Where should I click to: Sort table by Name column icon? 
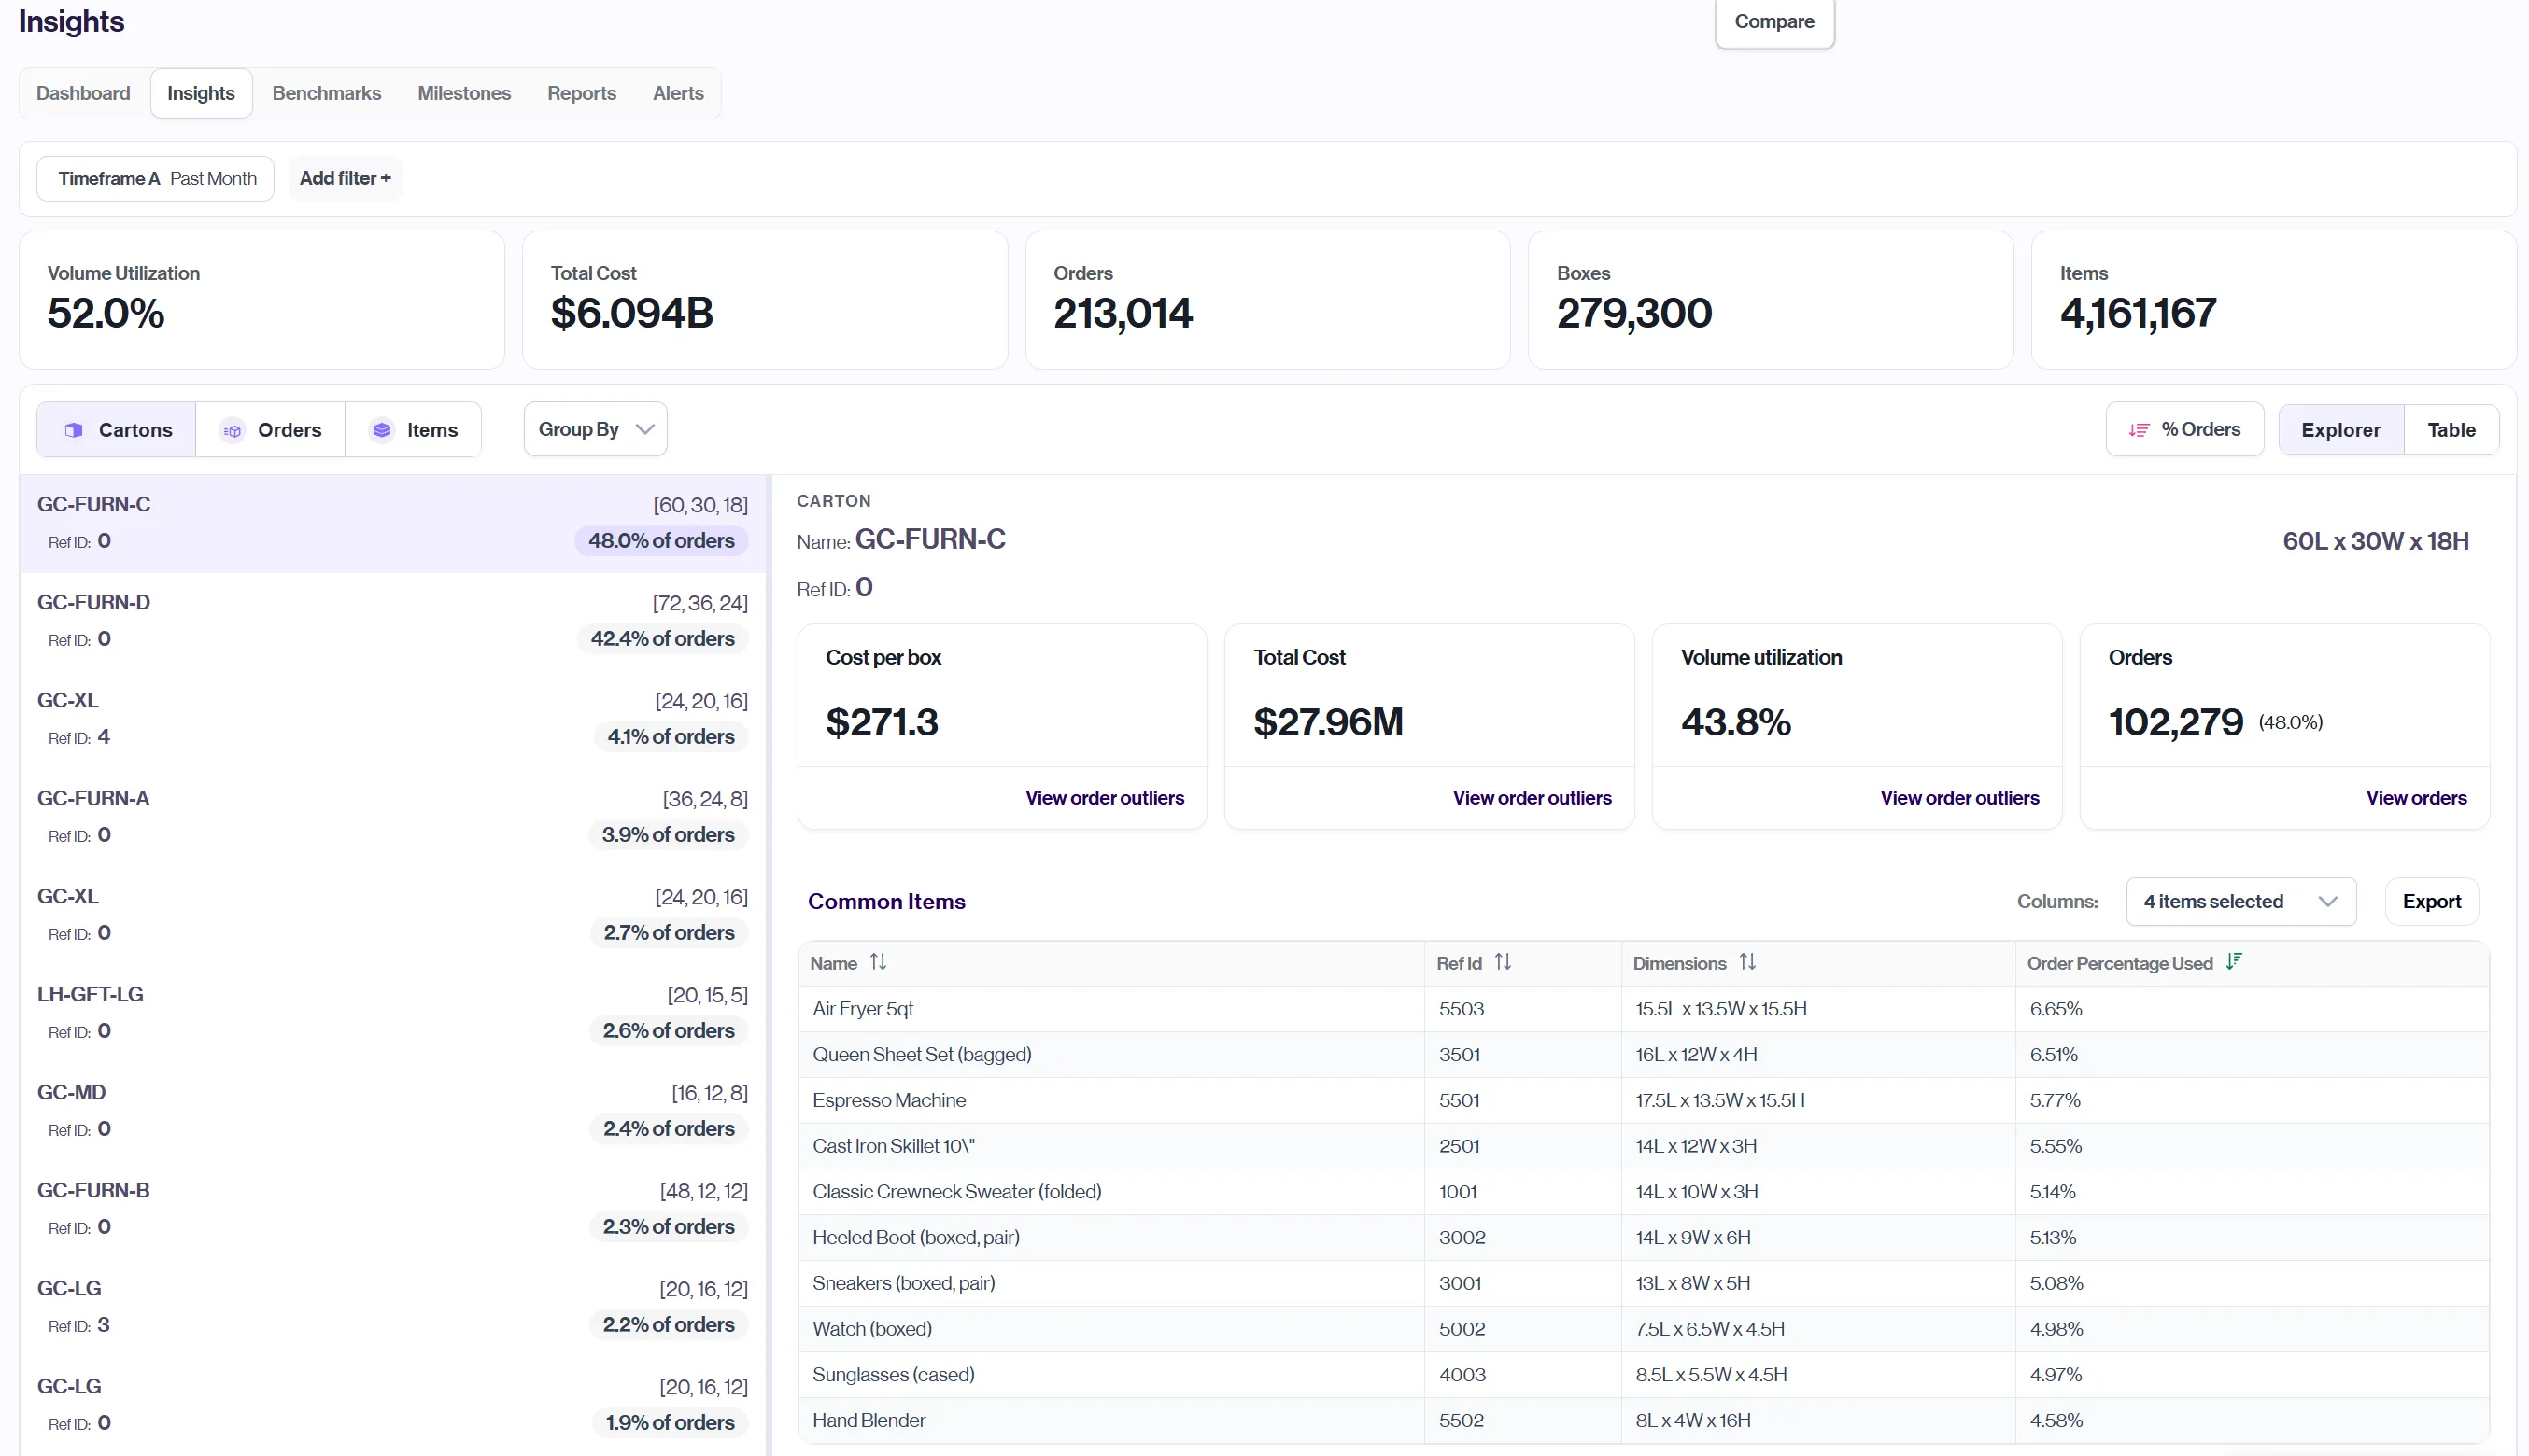click(x=879, y=962)
